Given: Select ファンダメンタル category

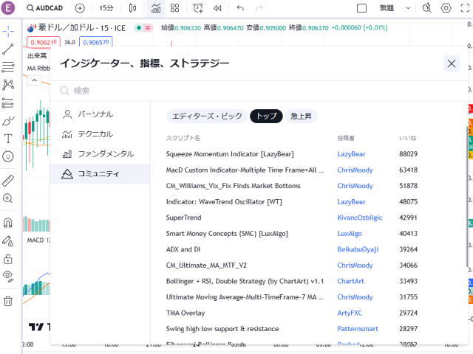Looking at the screenshot, I should [101, 154].
